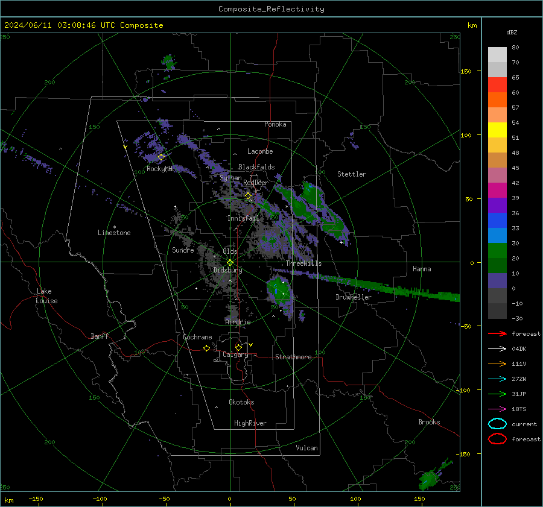Select the bright yellow 54 dBZ swatch
Screen dimensions: 543x507
[497, 130]
